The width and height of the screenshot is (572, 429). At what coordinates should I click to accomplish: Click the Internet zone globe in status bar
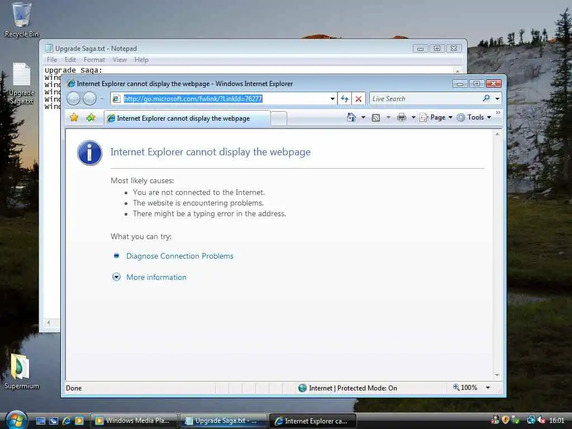302,388
